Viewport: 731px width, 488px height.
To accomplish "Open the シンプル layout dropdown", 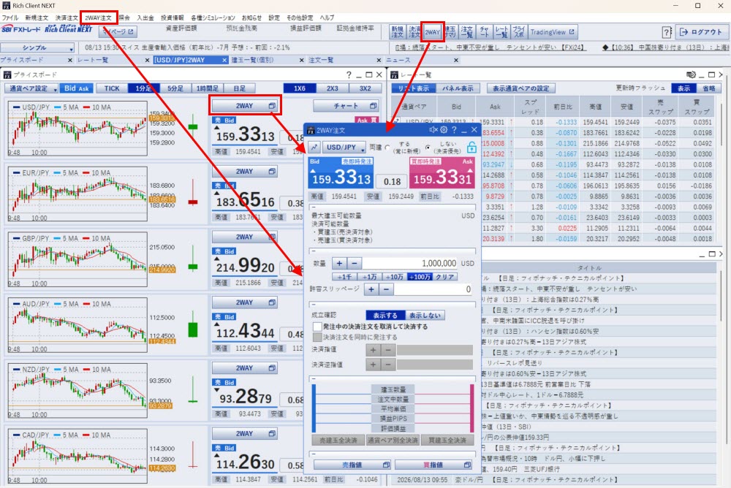I will 37,48.
